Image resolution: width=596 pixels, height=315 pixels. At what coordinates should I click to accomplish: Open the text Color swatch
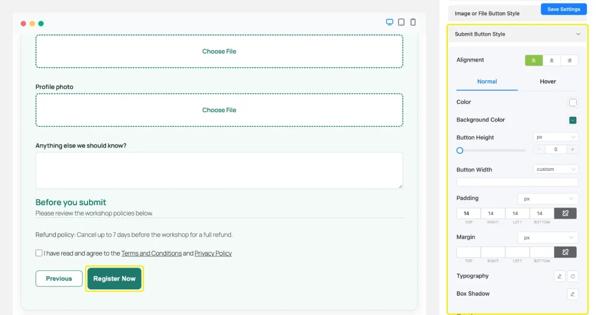573,102
